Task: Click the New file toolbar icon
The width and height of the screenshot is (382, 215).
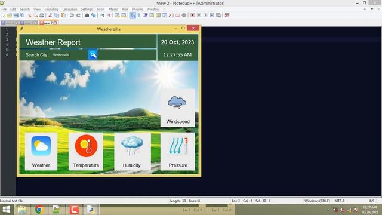Action: tap(4, 15)
